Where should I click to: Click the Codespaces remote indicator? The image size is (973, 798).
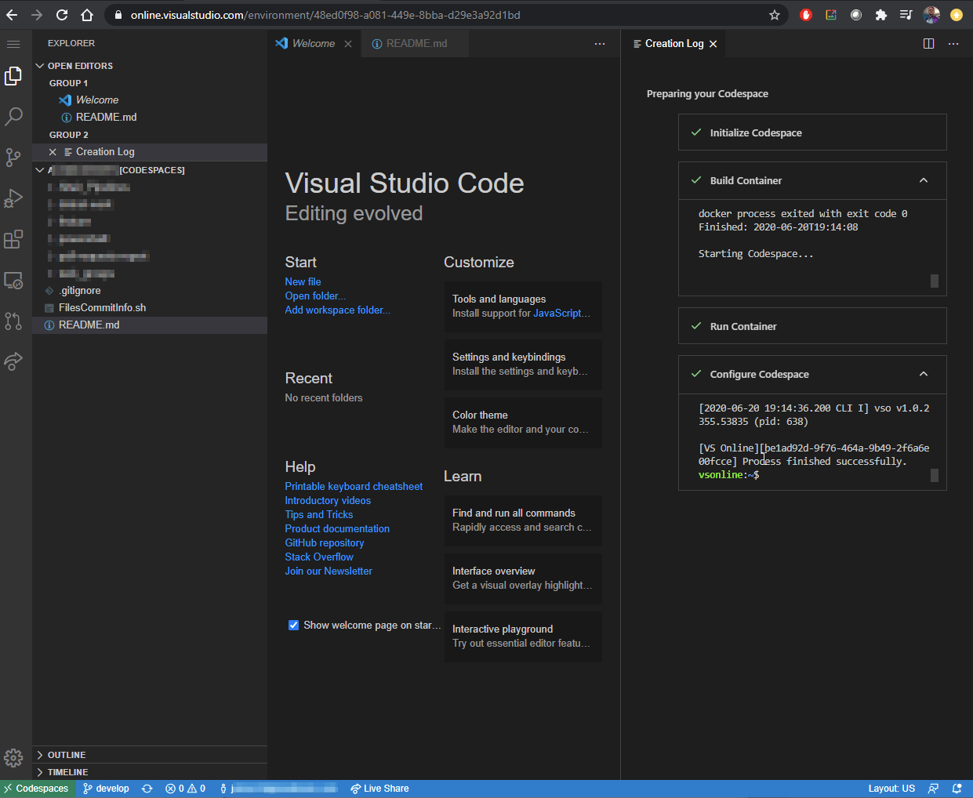click(x=38, y=789)
